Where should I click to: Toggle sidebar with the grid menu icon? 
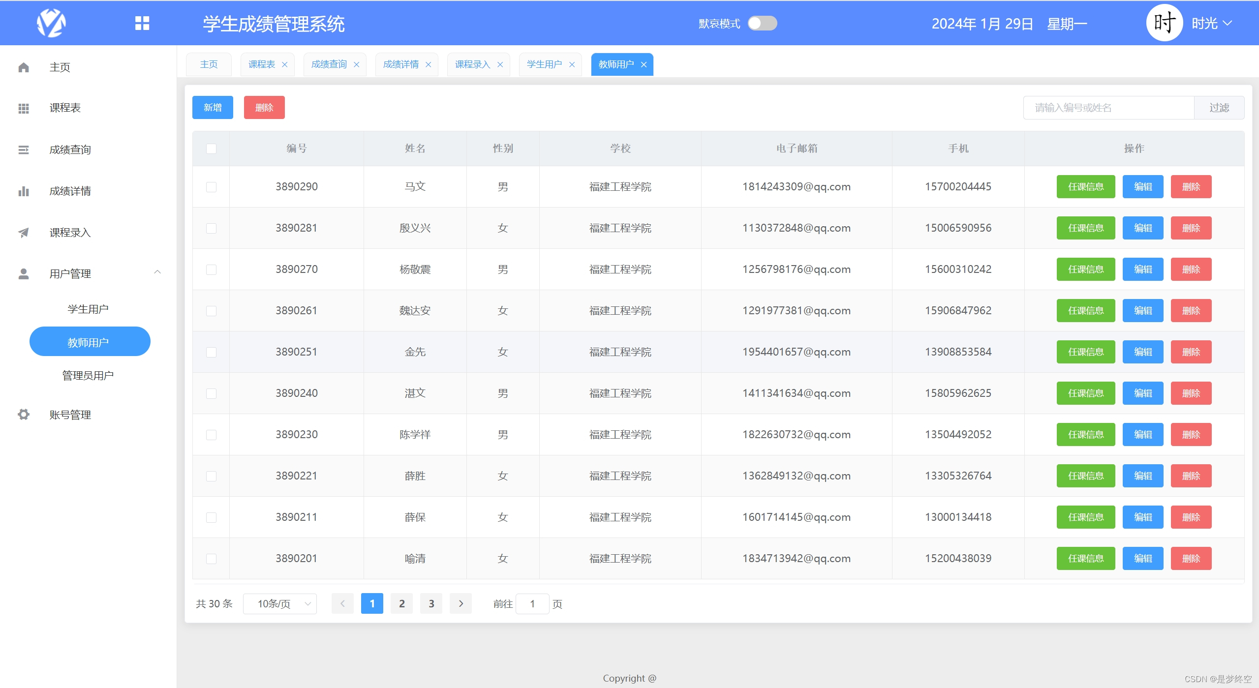142,23
